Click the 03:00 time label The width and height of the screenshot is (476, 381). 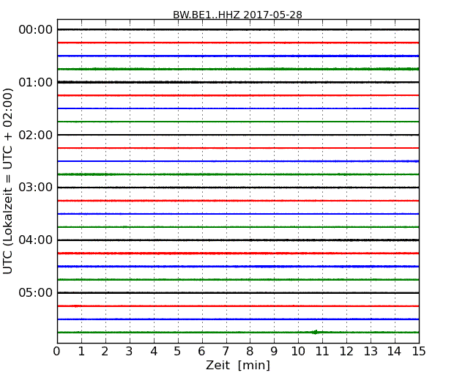[x=36, y=188]
